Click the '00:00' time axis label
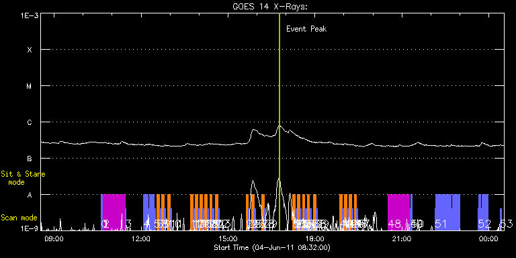516x258 pixels. coord(489,239)
